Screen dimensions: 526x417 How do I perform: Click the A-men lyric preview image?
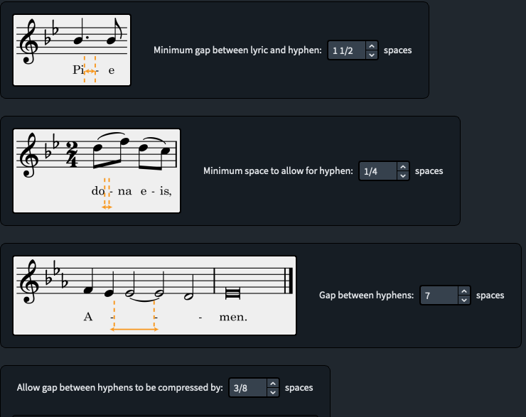pos(155,296)
